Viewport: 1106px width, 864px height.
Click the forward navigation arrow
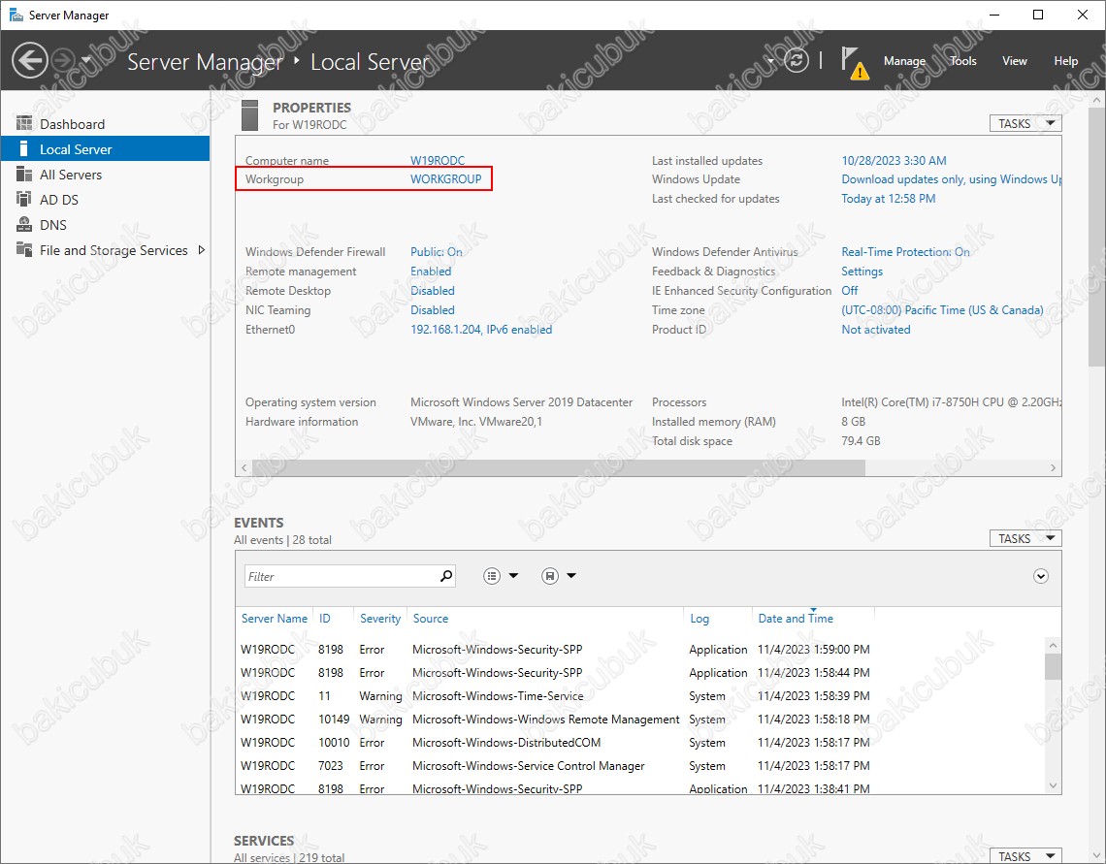pos(64,61)
